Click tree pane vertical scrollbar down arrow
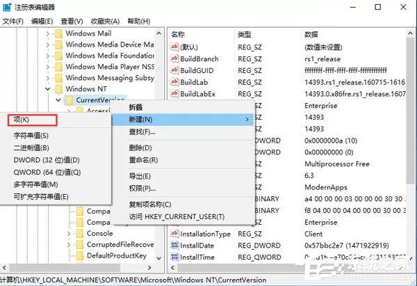Viewport: 417px width, 286px height. 158,258
